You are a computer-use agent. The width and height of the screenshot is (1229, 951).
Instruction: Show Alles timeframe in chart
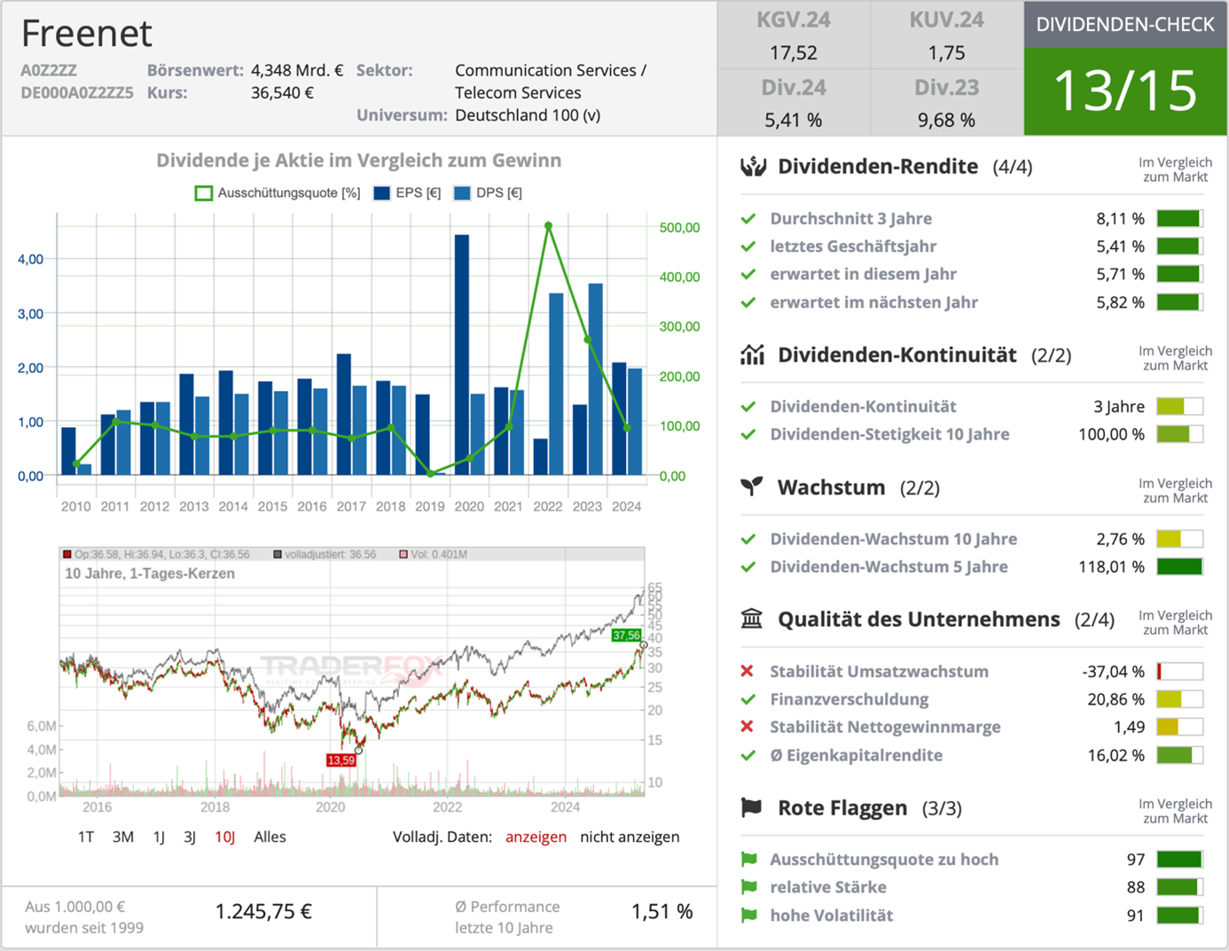click(x=270, y=837)
